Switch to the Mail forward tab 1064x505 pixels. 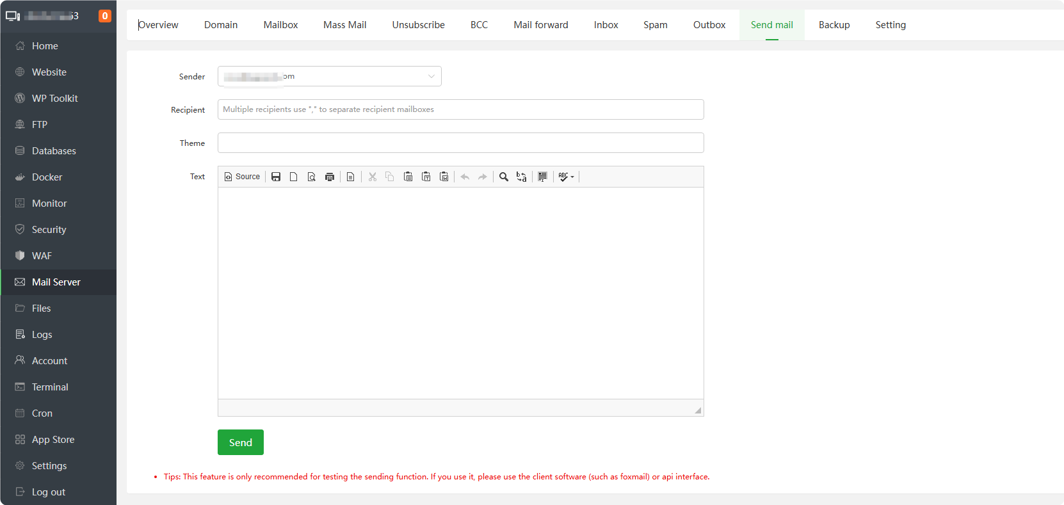point(541,25)
